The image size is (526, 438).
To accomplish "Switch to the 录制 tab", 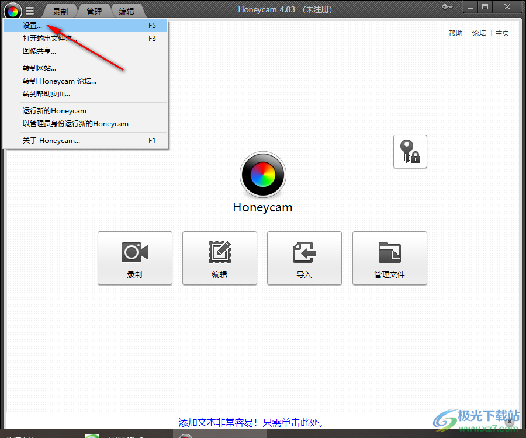I will [x=60, y=12].
